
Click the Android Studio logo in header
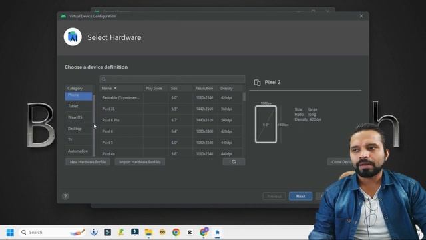(73, 37)
